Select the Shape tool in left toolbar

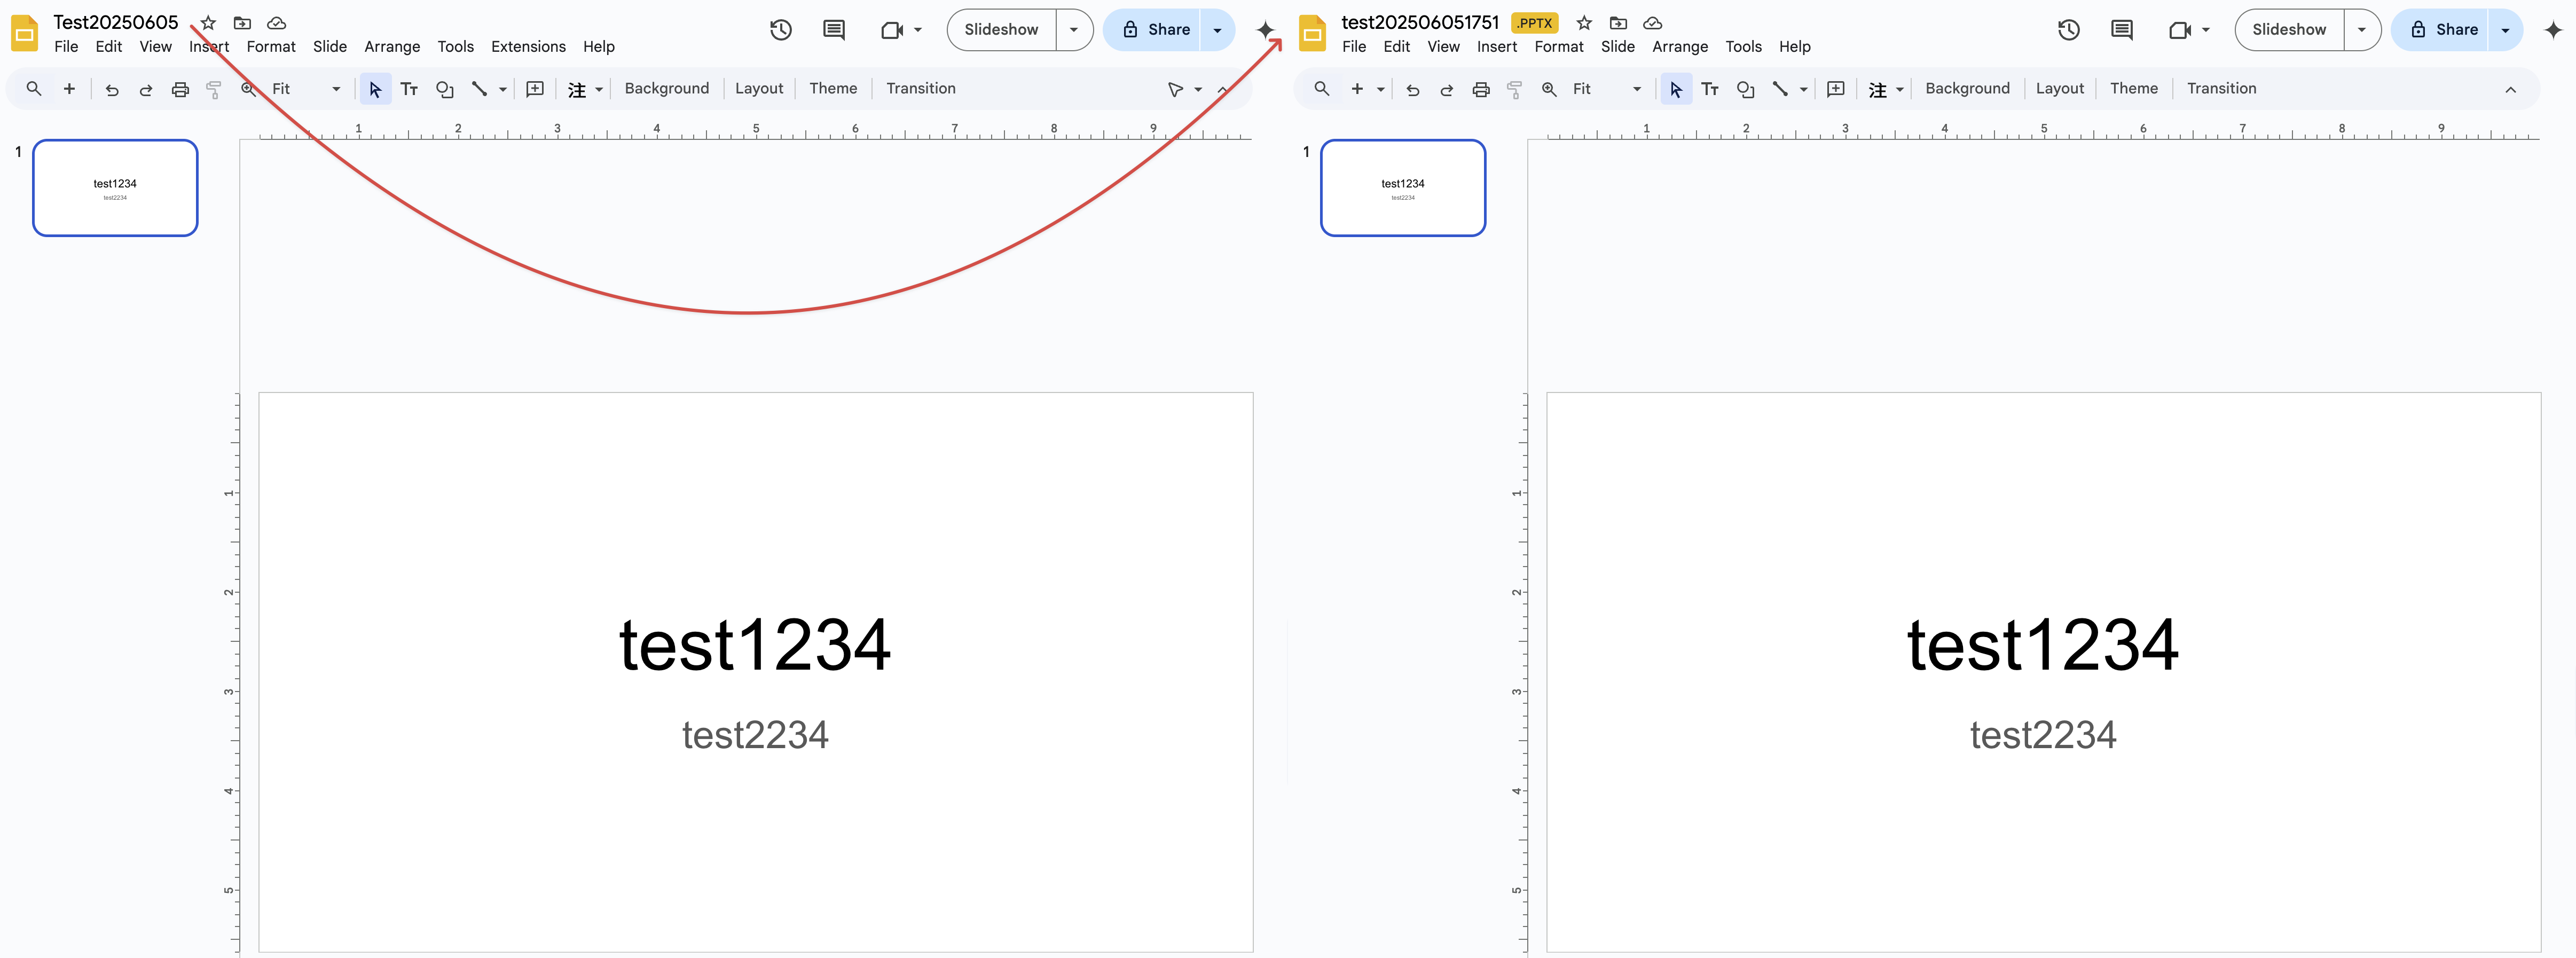(445, 89)
